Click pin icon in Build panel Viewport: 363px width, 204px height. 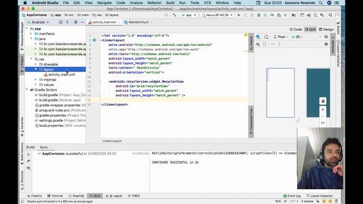point(28,161)
